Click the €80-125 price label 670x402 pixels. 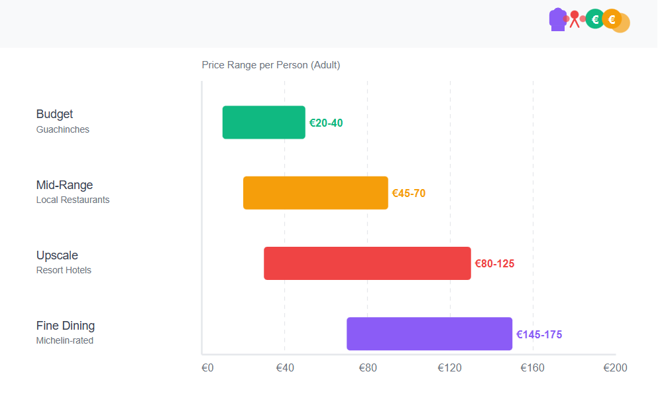[x=494, y=264]
